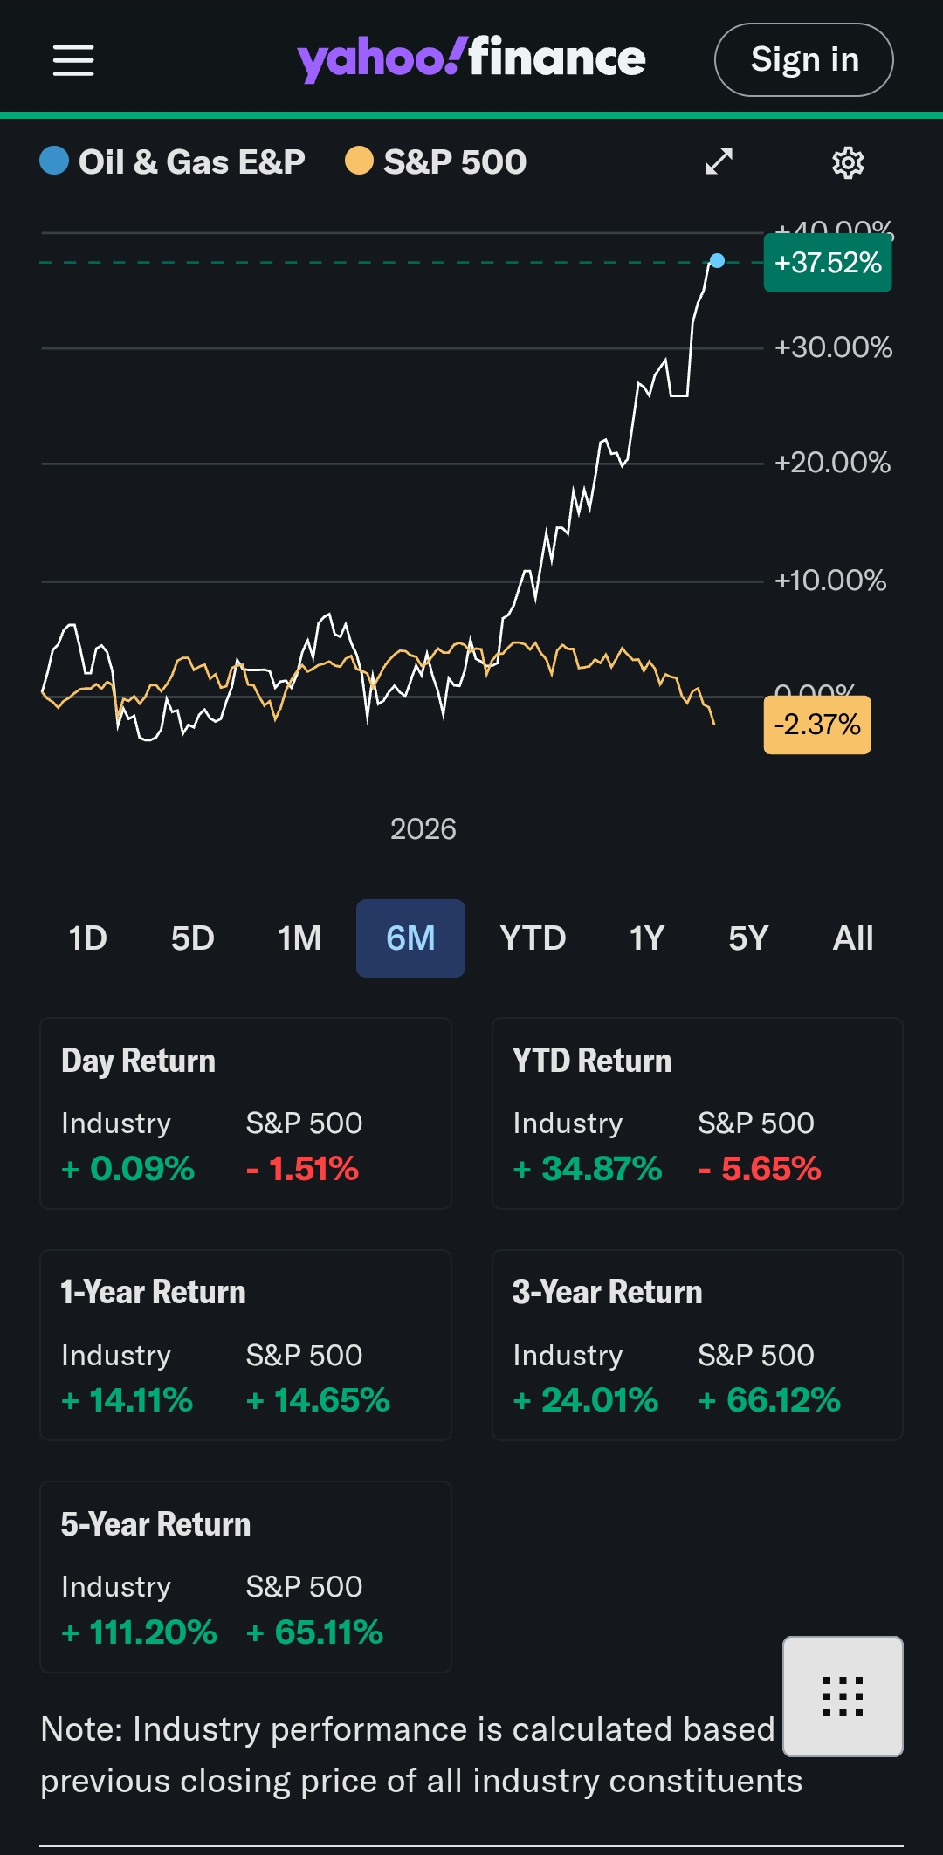
Task: Show All time range
Action: tap(853, 938)
